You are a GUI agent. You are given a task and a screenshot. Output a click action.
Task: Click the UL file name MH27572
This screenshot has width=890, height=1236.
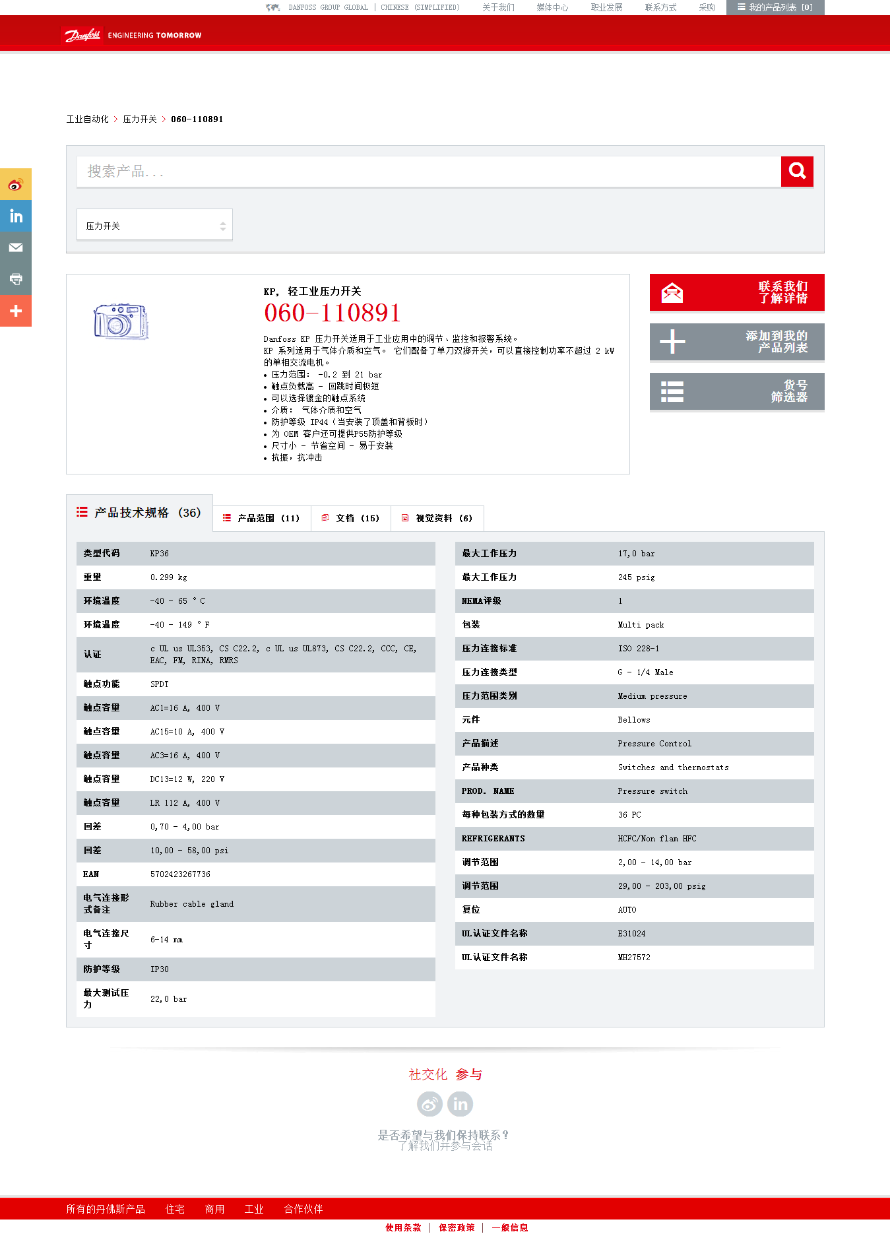point(634,958)
